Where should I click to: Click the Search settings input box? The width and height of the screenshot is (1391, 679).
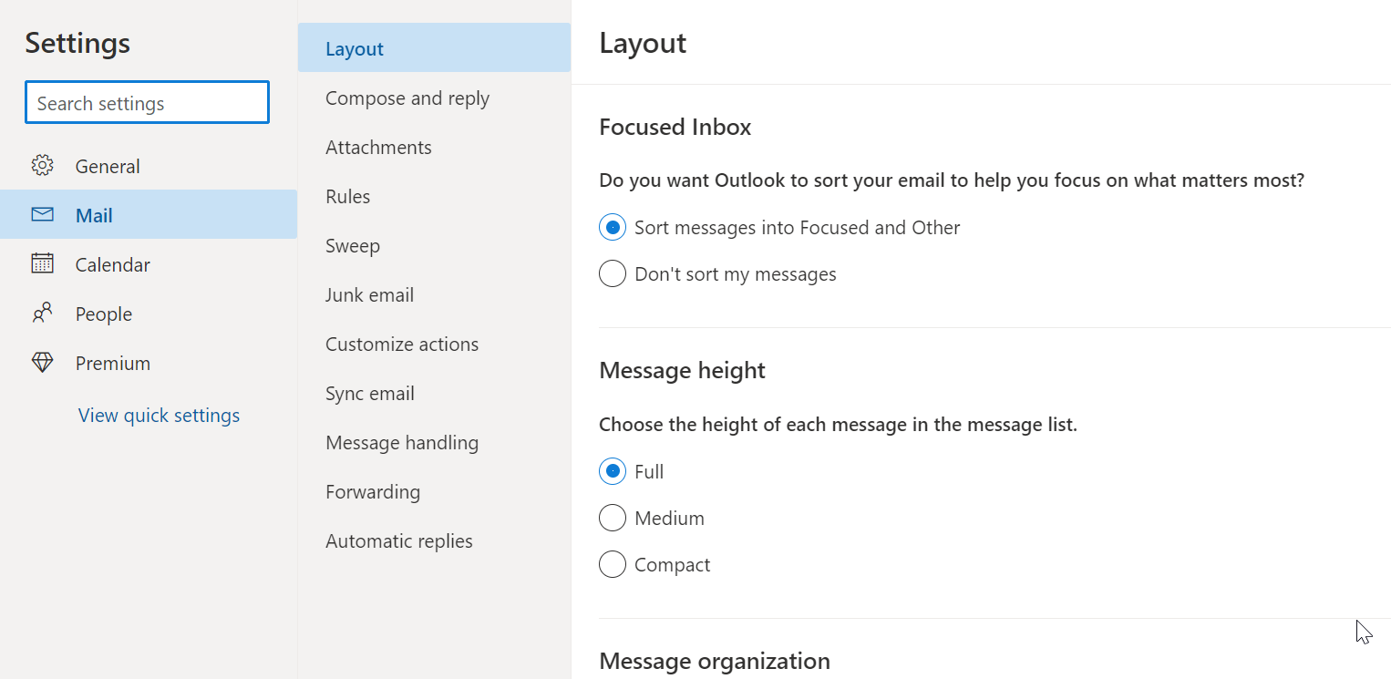[x=147, y=102]
